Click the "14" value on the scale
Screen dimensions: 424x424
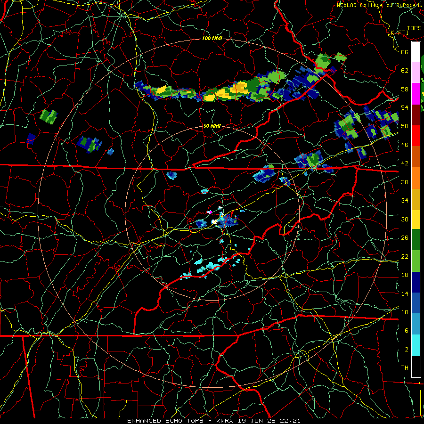click(405, 294)
